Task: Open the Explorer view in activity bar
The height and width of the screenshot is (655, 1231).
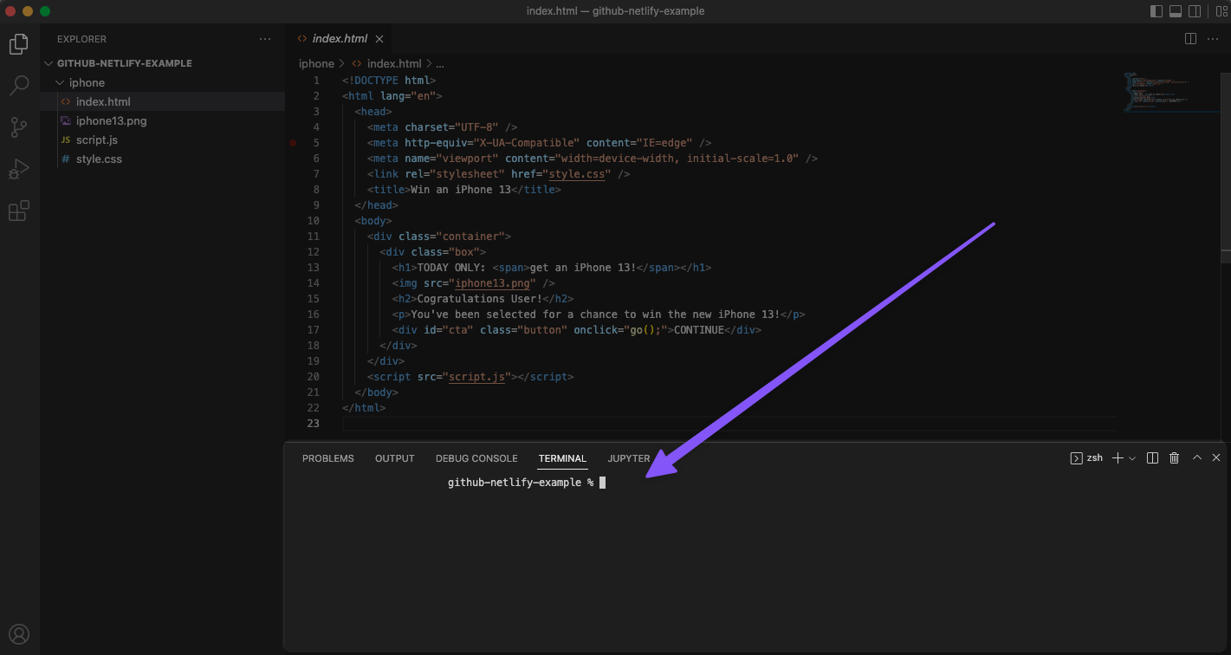Action: (x=19, y=44)
